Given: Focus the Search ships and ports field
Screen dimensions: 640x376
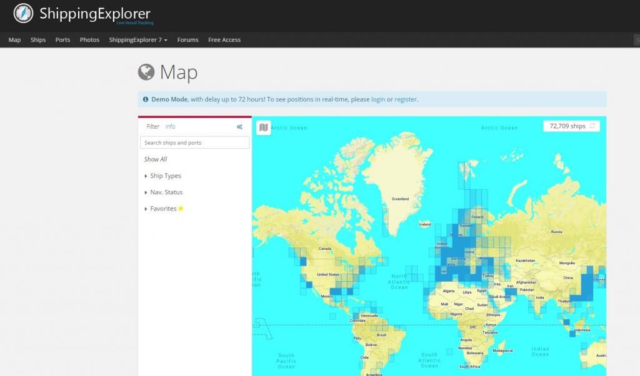Looking at the screenshot, I should pyautogui.click(x=195, y=143).
